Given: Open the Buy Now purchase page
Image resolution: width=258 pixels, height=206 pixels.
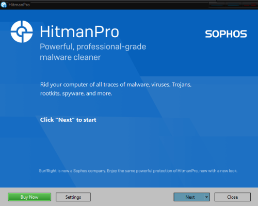Looking at the screenshot, I should coord(29,197).
